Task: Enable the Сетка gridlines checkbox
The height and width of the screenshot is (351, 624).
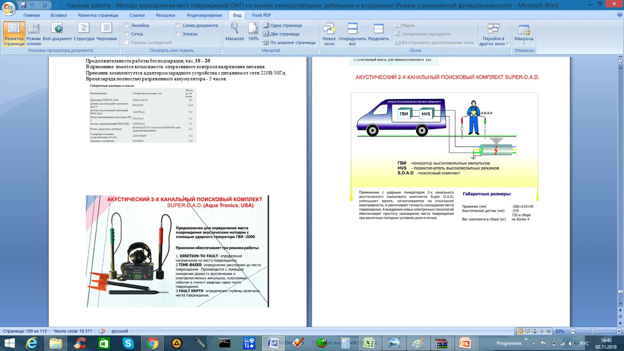Action: pyautogui.click(x=126, y=34)
